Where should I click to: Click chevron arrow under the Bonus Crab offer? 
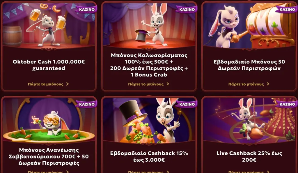tap(168, 84)
